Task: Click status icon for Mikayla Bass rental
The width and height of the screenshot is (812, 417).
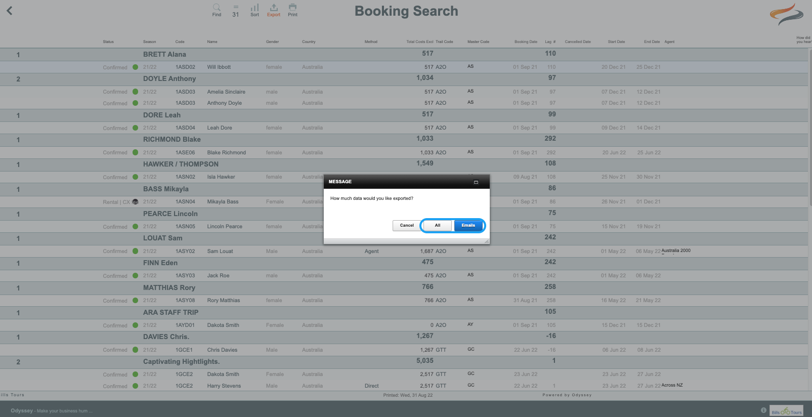Action: [135, 201]
